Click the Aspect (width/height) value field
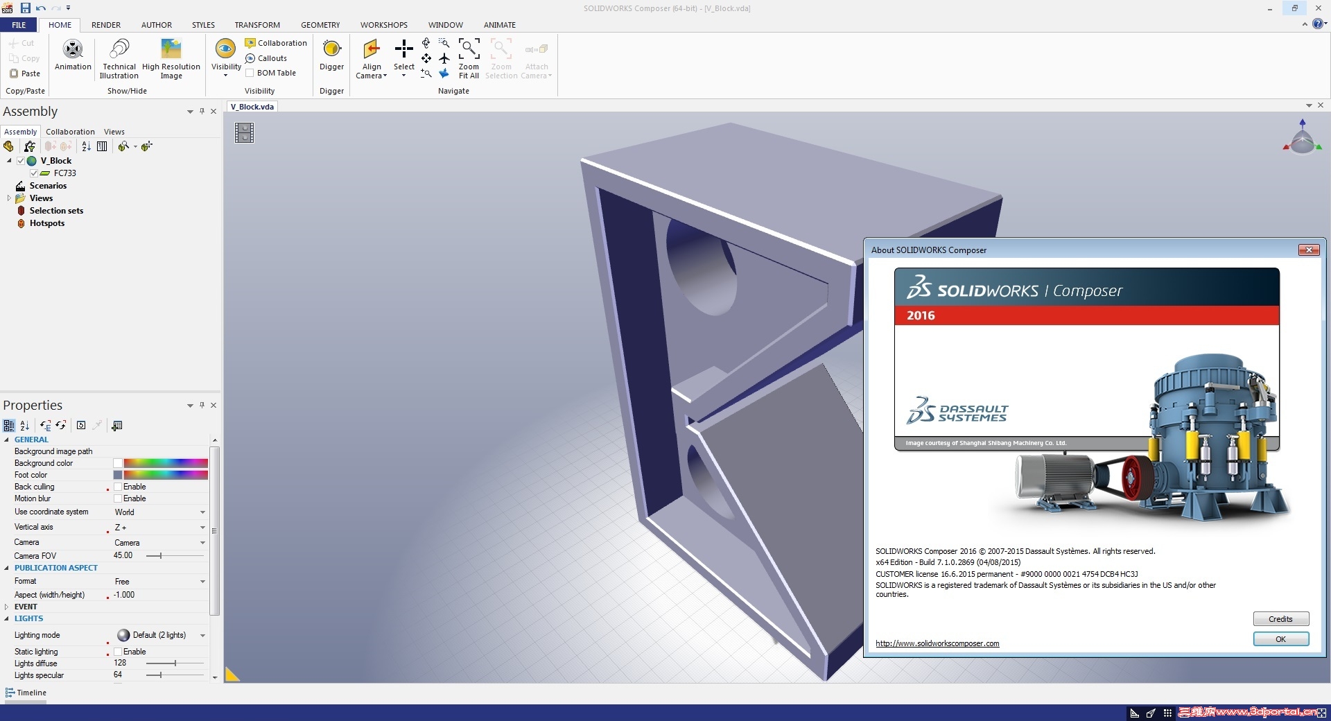 coord(160,595)
